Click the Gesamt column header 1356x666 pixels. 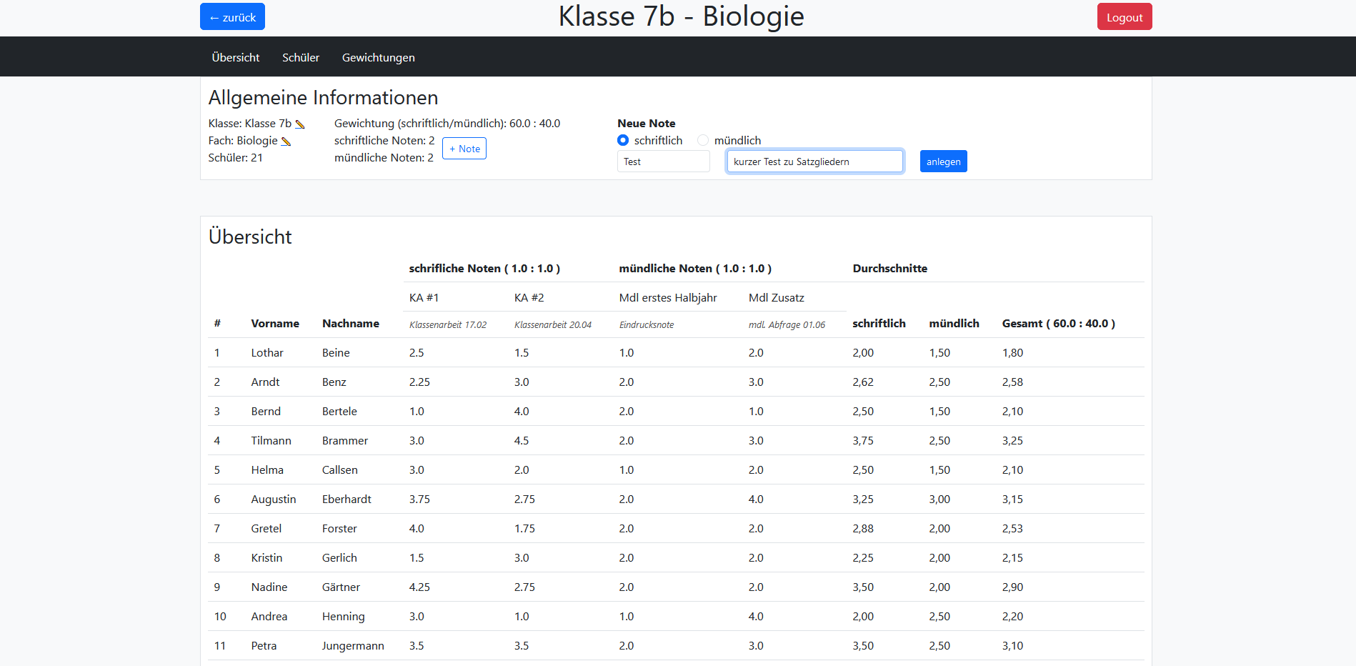click(x=1058, y=323)
